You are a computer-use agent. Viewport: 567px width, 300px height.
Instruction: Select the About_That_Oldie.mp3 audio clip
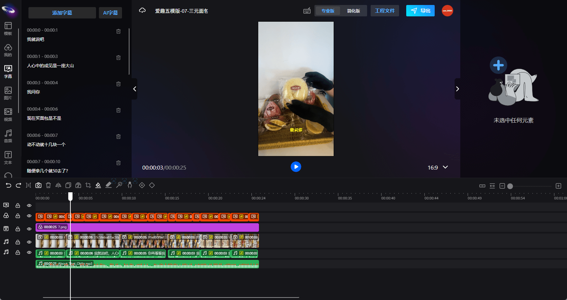coord(147,264)
